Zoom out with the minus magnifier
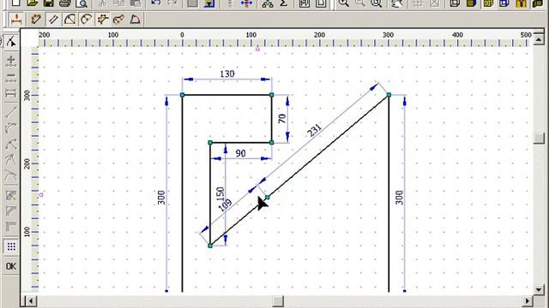Screen dimensions: 549x308 point(360,3)
